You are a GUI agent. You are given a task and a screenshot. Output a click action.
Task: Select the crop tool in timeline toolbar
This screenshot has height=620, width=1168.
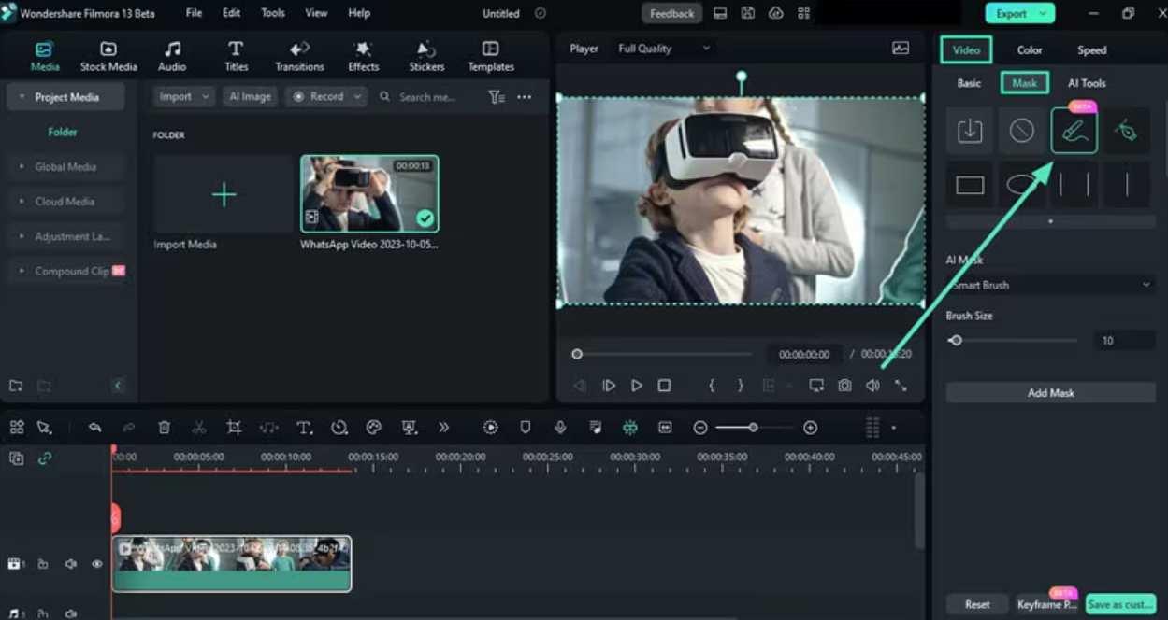234,427
